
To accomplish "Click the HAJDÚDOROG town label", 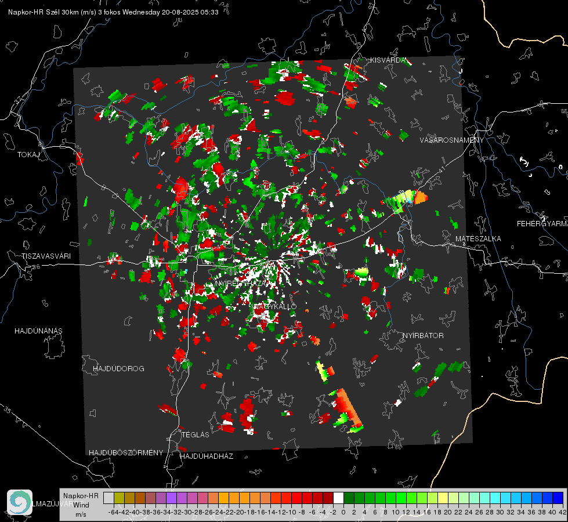I will [118, 369].
